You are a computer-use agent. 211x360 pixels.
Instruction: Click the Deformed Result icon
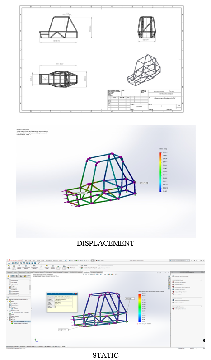(x=58, y=268)
